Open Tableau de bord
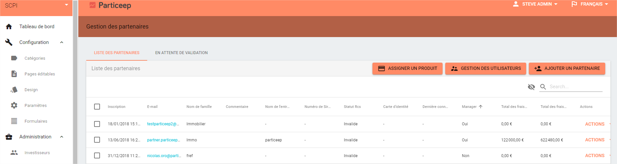 point(37,27)
